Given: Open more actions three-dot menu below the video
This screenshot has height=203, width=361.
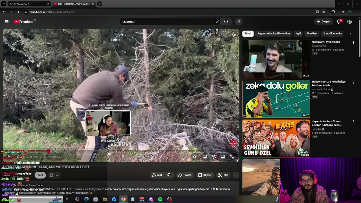Looking at the screenshot, I should point(236,175).
